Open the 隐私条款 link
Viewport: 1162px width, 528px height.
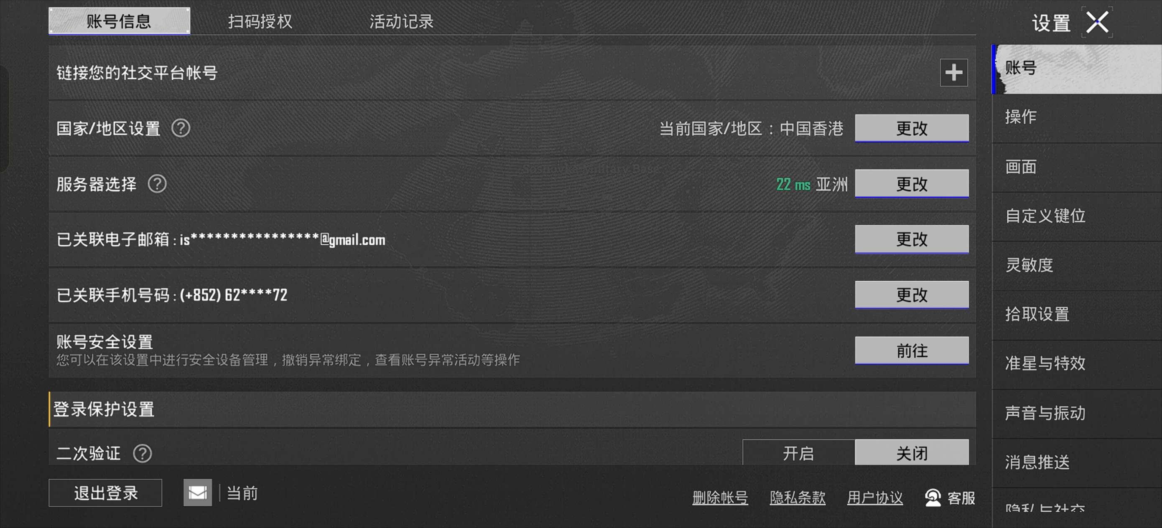(x=798, y=498)
